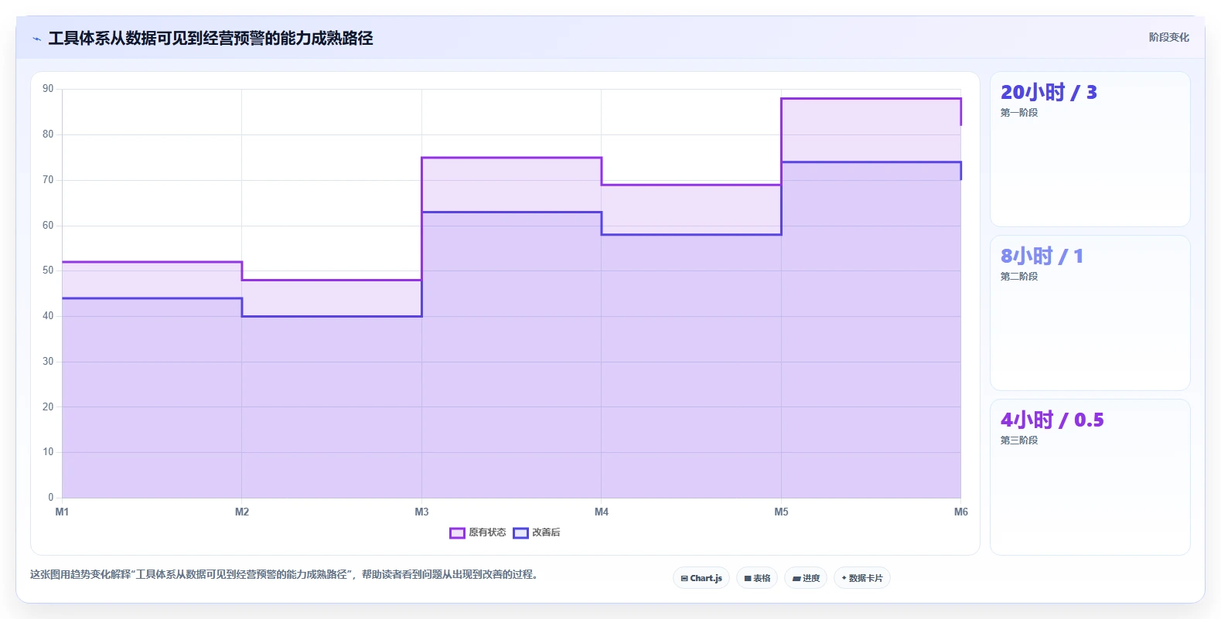
Task: Click the chart title 工具体系从数据可见到经营预警的能力成熟路径
Action: point(210,38)
